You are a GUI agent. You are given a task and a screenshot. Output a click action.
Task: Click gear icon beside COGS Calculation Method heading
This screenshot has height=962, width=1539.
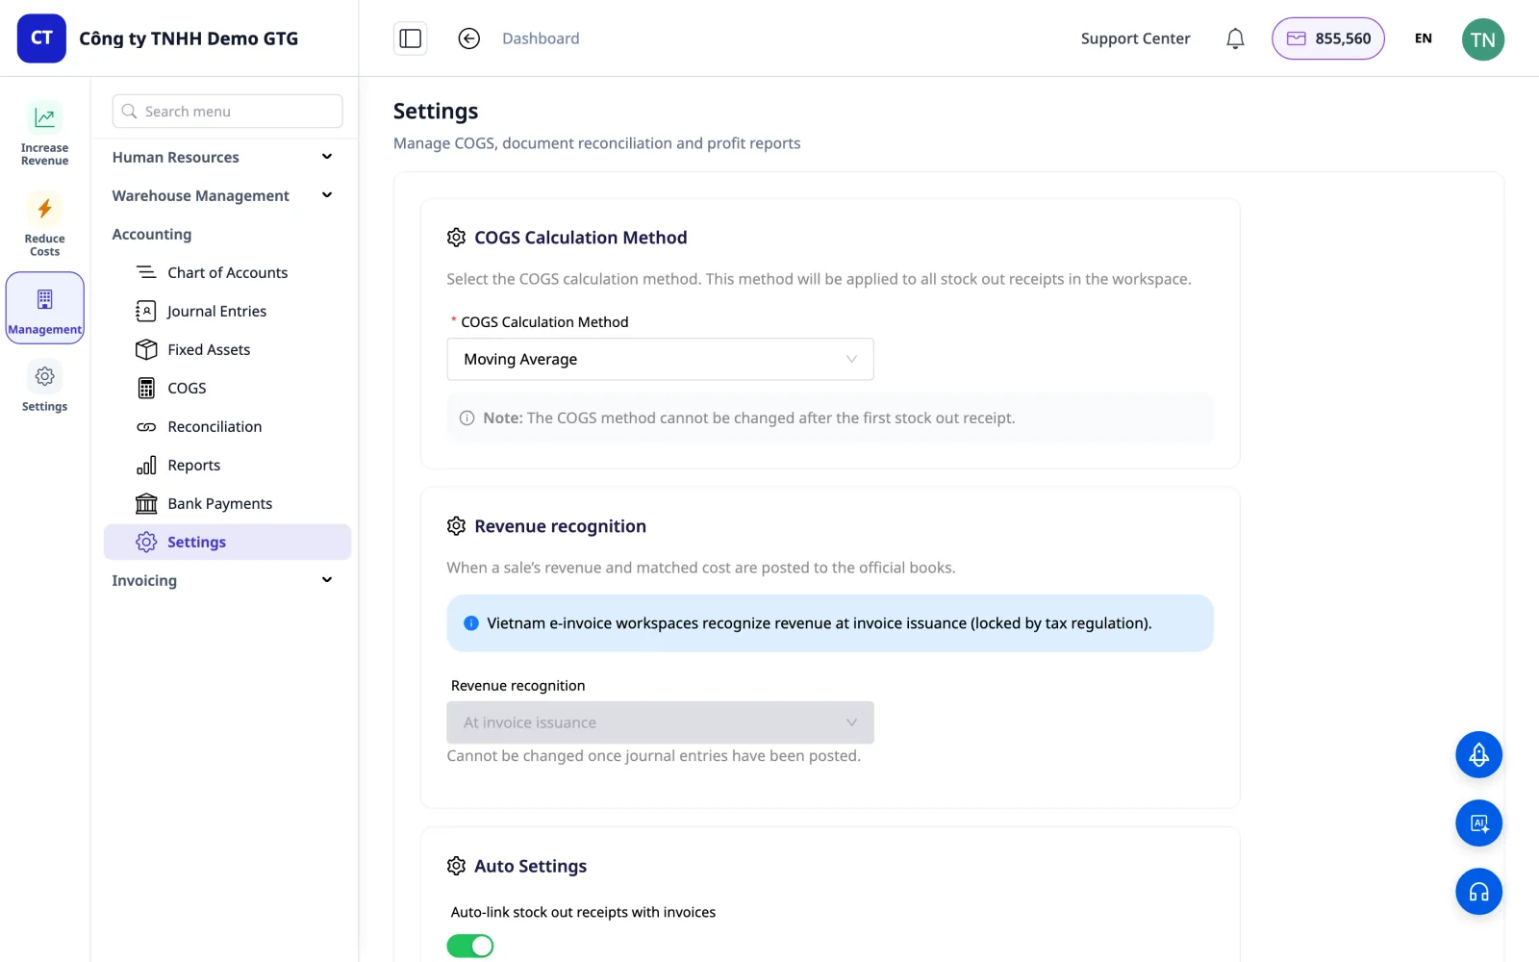point(457,238)
